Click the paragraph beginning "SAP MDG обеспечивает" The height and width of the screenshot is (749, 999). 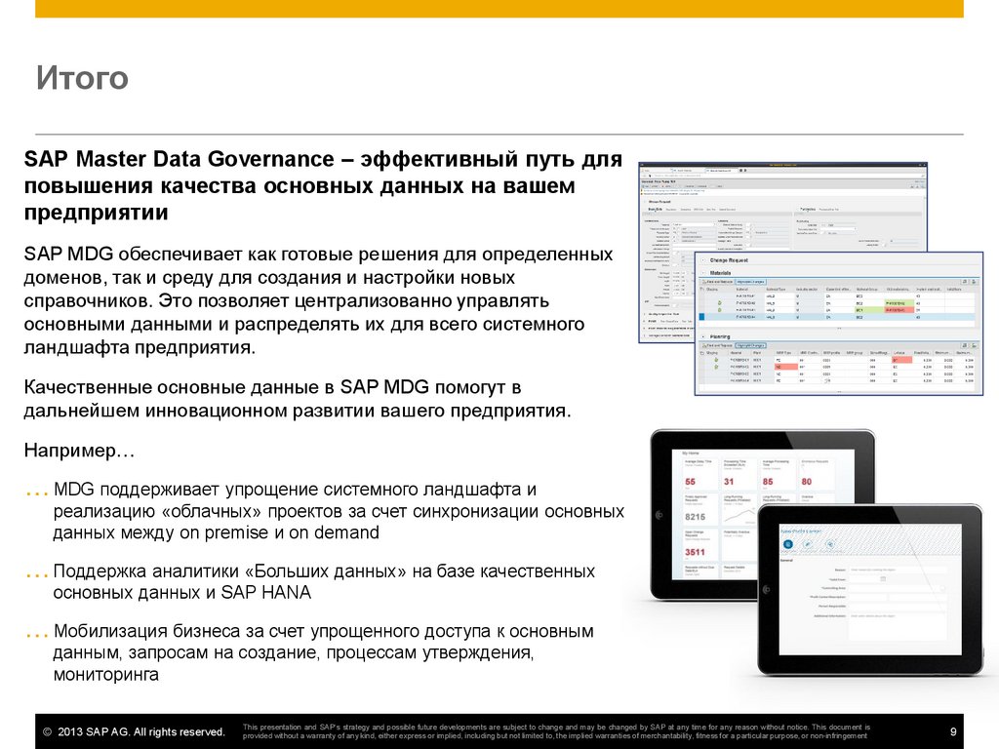[x=319, y=300]
